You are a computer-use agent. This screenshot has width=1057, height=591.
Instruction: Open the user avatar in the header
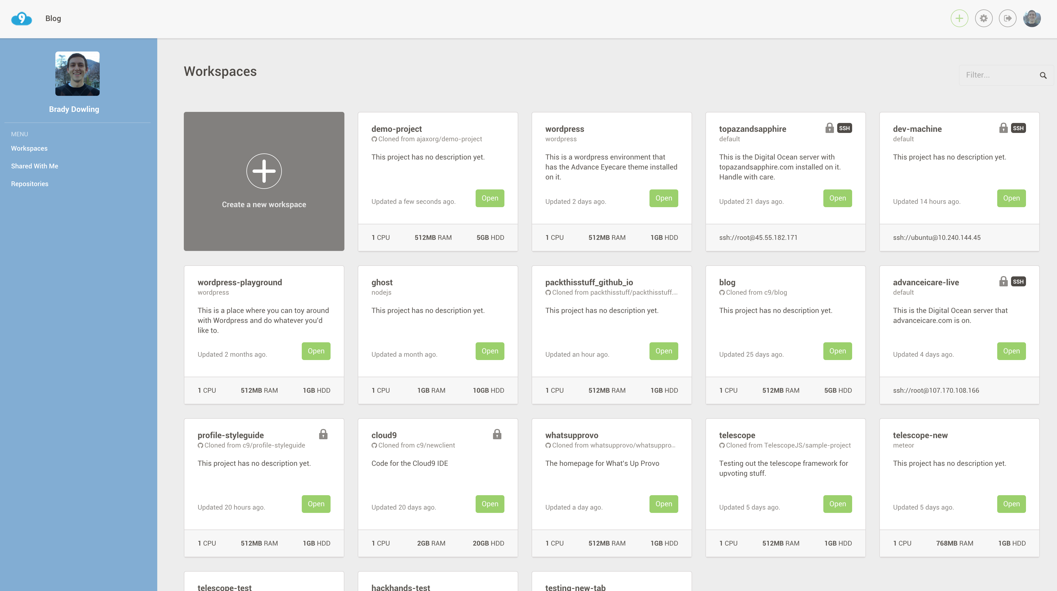tap(1032, 19)
